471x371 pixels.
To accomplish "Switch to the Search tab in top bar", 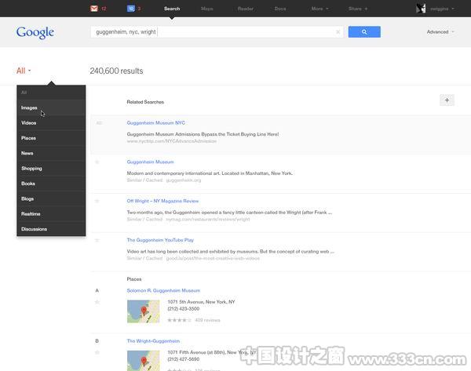I will click(172, 9).
